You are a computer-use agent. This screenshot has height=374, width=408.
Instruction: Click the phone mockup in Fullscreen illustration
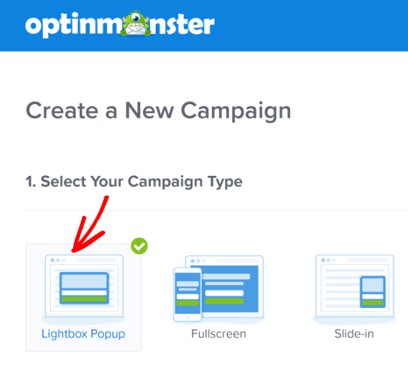click(x=187, y=294)
